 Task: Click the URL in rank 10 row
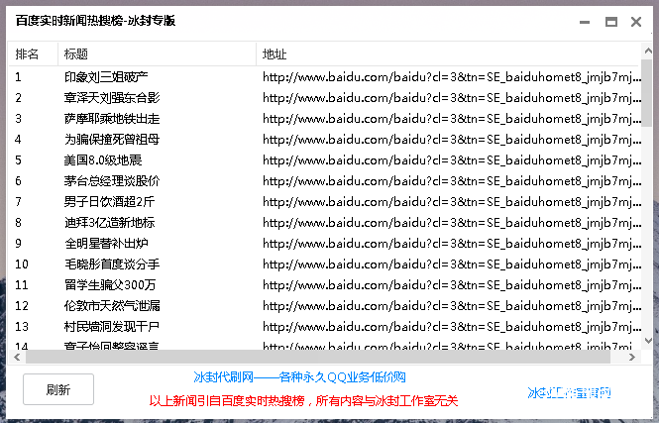point(452,264)
